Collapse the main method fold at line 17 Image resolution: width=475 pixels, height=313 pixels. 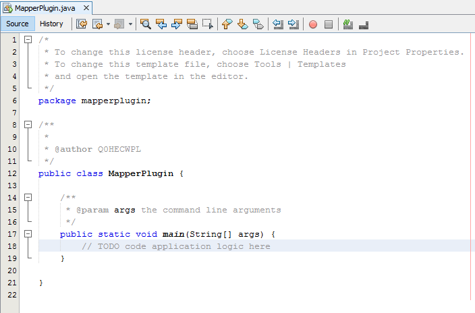point(28,233)
